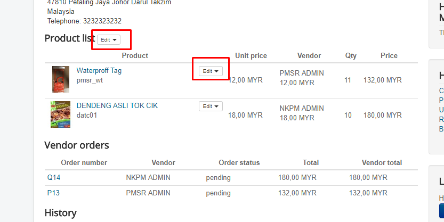Open vendor order P13
The width and height of the screenshot is (444, 222).
54,193
